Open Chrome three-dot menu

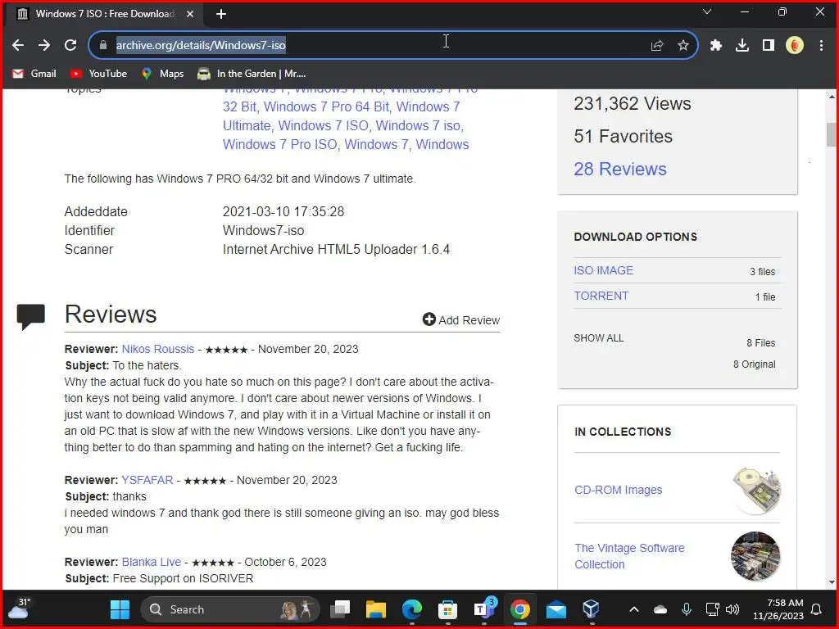pos(821,46)
